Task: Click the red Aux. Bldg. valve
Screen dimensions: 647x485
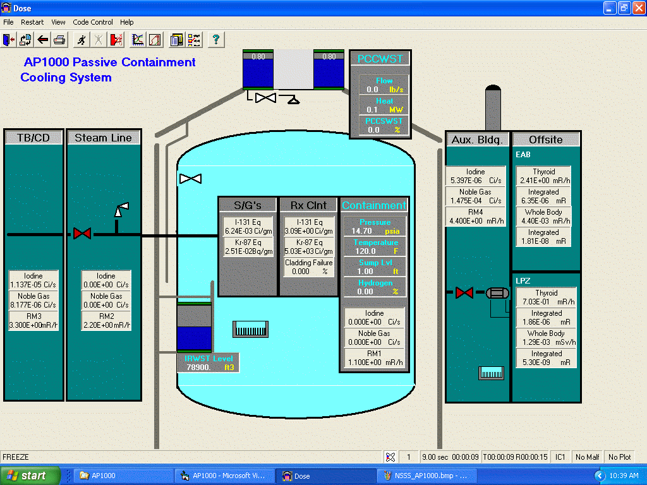Action: pos(464,293)
